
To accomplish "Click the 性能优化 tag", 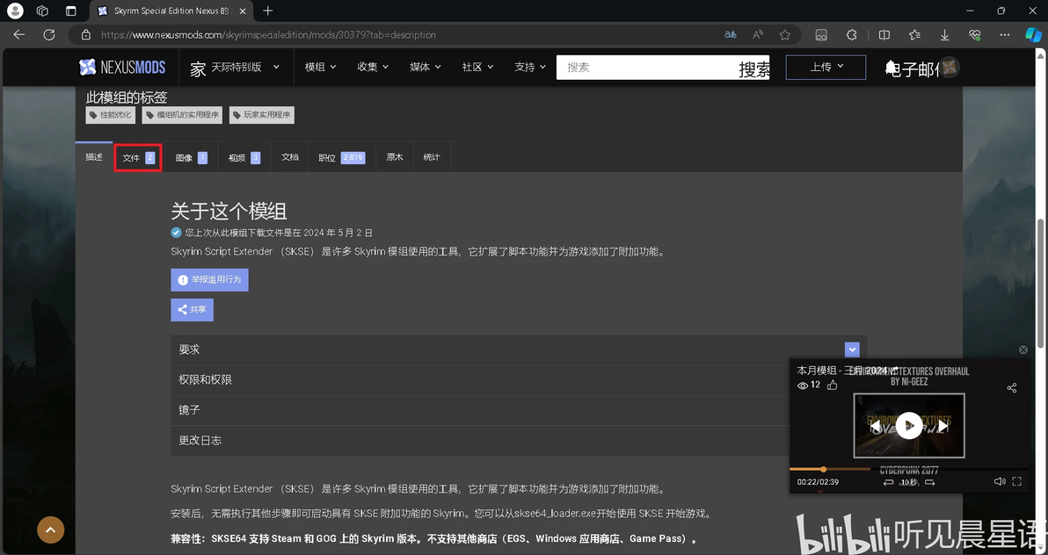I will (110, 115).
